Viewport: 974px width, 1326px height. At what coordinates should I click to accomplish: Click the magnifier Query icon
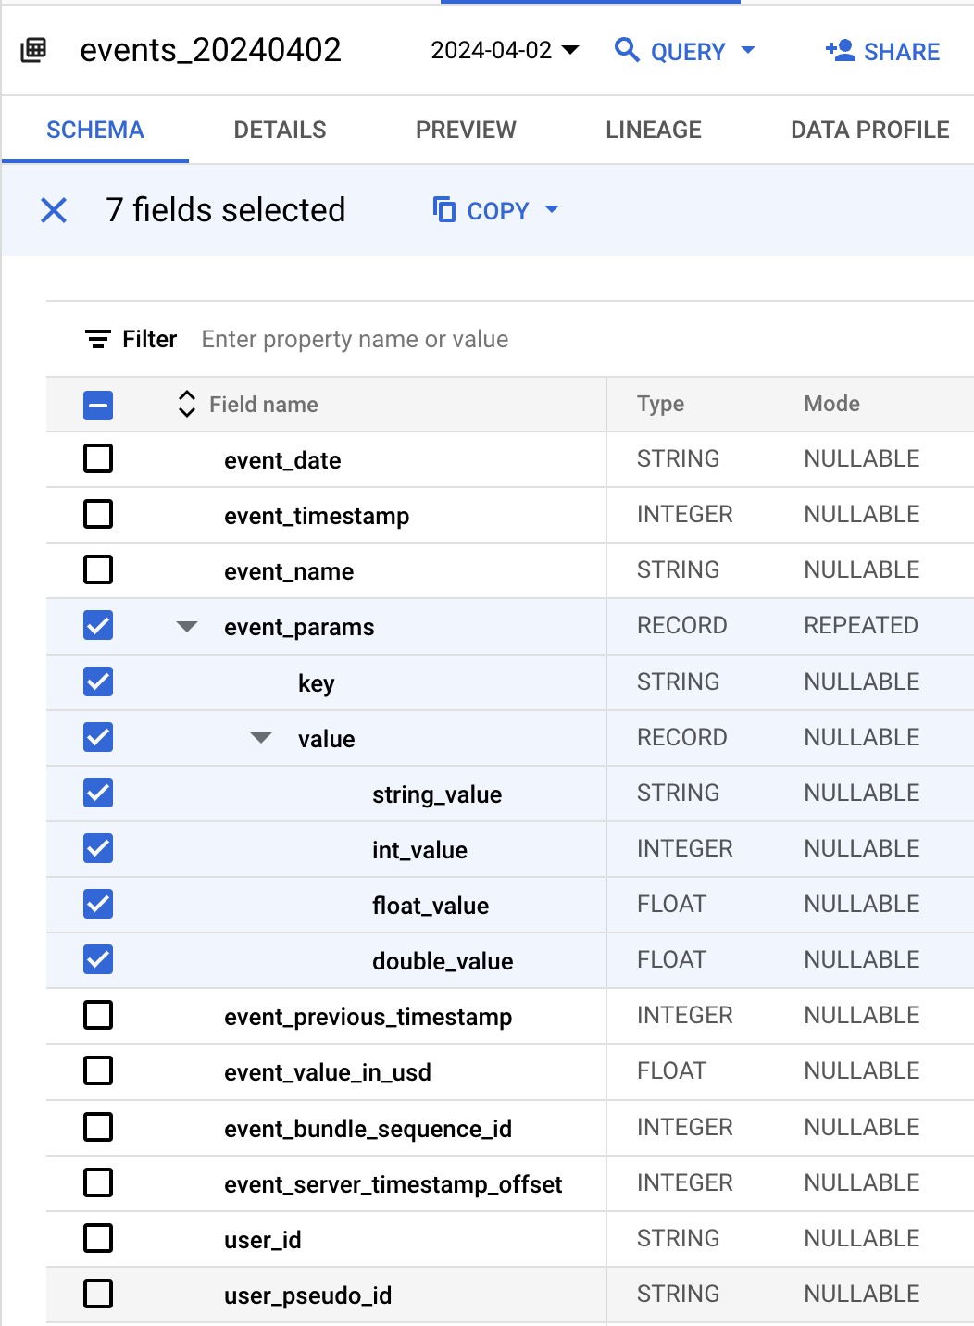(627, 50)
